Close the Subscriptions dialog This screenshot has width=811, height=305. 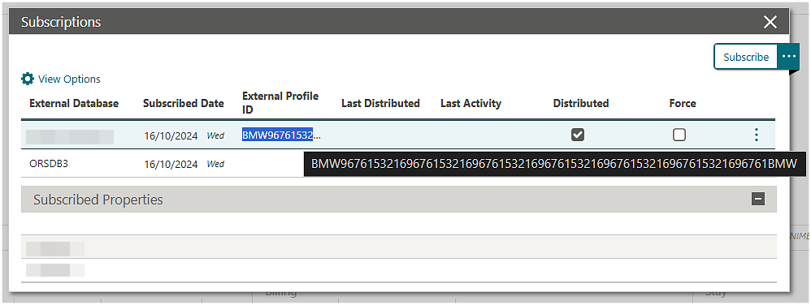pos(770,22)
